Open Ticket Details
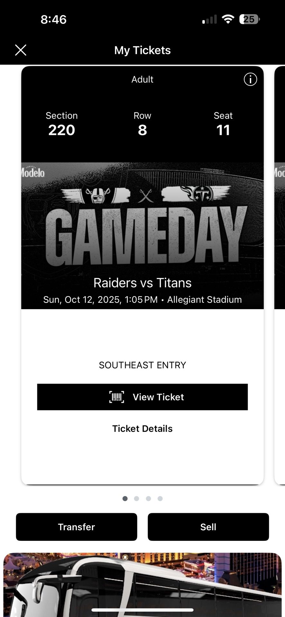285x617 pixels. [142, 429]
